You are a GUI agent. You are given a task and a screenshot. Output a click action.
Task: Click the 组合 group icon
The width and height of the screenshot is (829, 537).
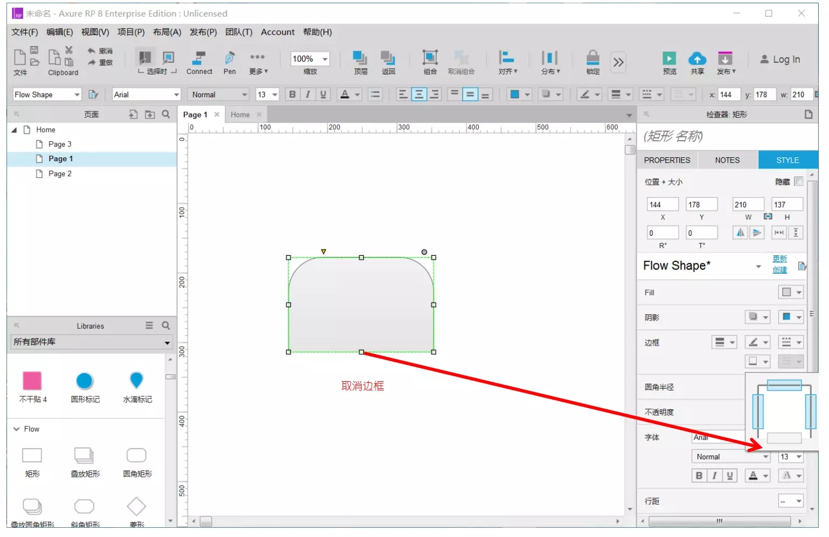coord(430,58)
